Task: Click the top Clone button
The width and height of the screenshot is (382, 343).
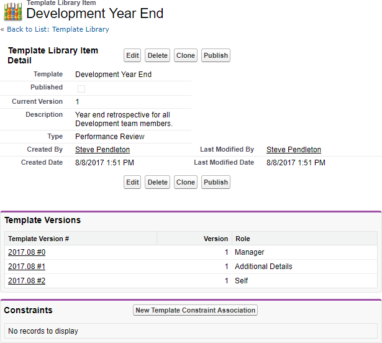Action: 185,55
